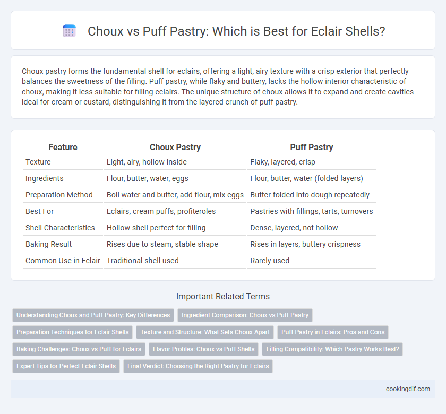Click the calendar icon beside the title
The image size is (446, 414).
pyautogui.click(x=70, y=31)
